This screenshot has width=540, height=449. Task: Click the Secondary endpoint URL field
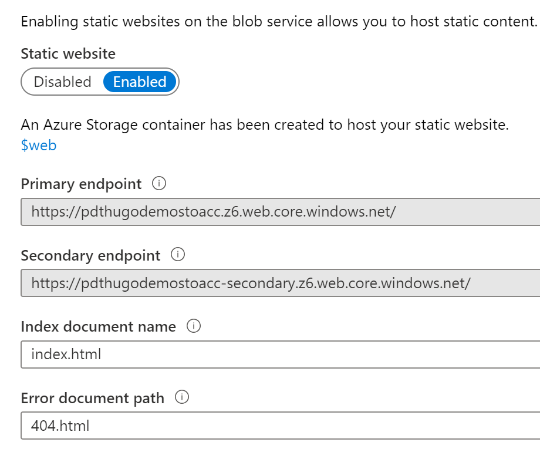(281, 283)
